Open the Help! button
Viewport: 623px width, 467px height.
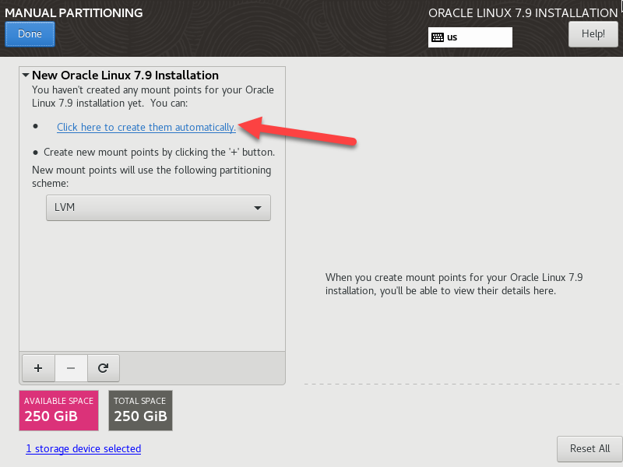pyautogui.click(x=593, y=34)
